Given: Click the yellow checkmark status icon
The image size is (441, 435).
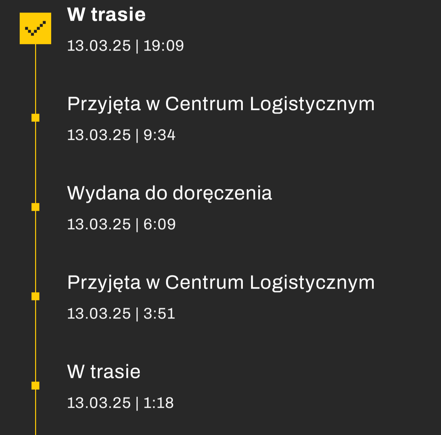Looking at the screenshot, I should tap(35, 28).
